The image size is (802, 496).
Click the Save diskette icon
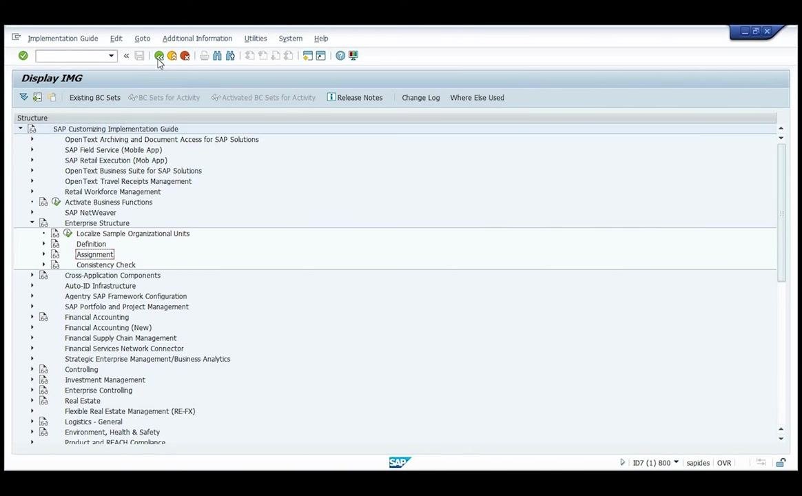point(139,56)
